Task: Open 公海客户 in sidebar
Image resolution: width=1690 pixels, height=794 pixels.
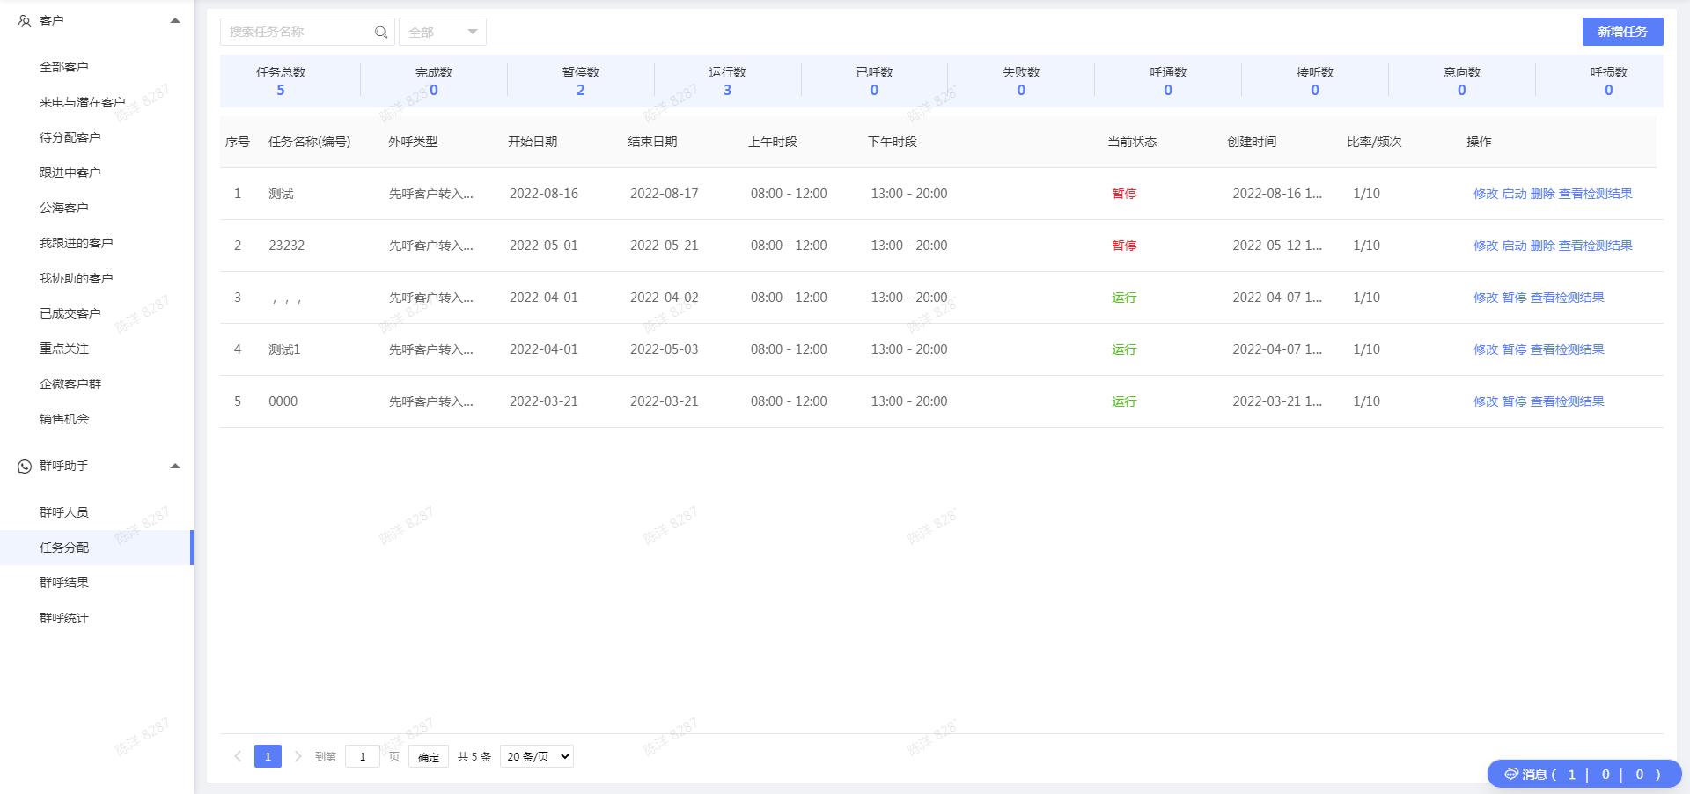Action: (x=64, y=208)
